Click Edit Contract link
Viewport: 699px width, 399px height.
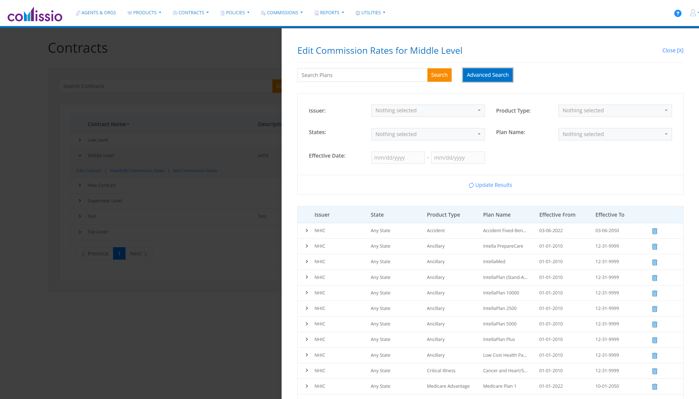89,170
